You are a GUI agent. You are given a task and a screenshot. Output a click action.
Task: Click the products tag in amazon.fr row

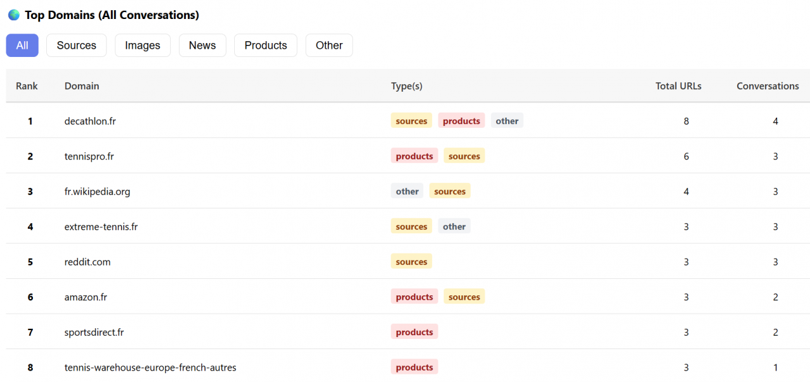coord(414,297)
